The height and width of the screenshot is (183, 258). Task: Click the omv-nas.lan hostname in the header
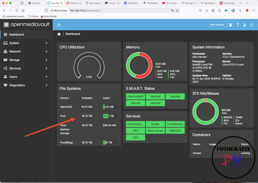(x=217, y=25)
